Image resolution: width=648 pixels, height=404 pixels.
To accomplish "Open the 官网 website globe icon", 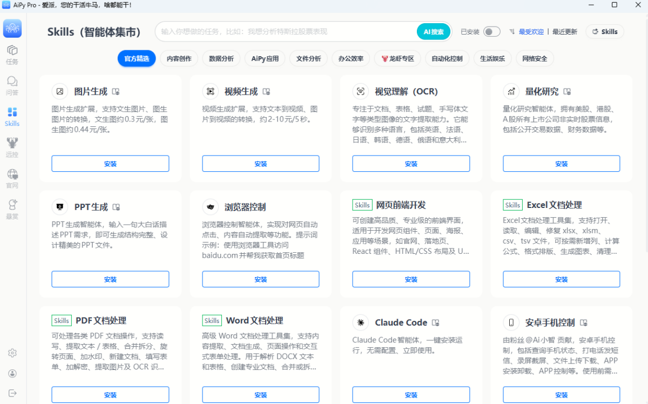I will click(x=12, y=178).
